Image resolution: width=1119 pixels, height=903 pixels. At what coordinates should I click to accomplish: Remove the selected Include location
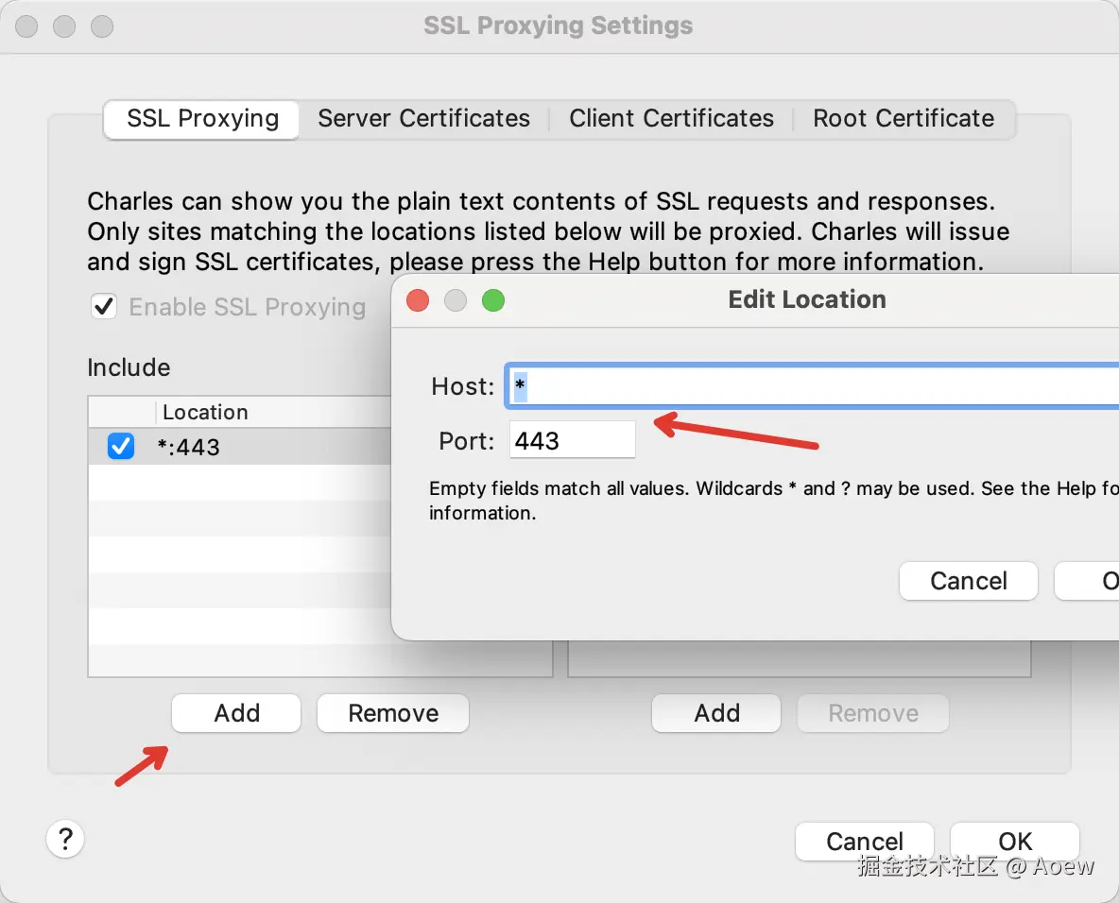pyautogui.click(x=393, y=713)
